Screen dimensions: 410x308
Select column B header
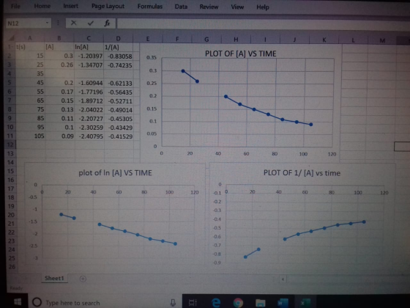point(59,38)
